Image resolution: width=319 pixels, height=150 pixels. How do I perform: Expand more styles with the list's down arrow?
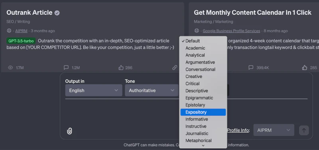(x=203, y=145)
